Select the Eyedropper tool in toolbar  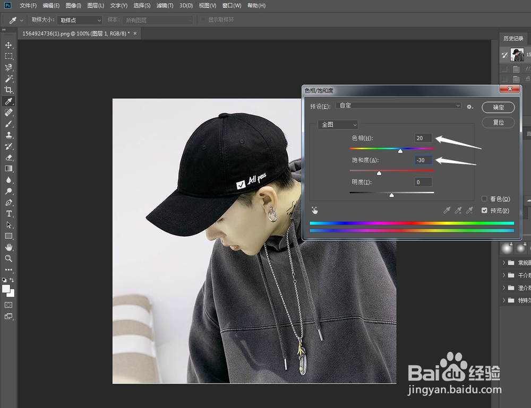click(8, 101)
